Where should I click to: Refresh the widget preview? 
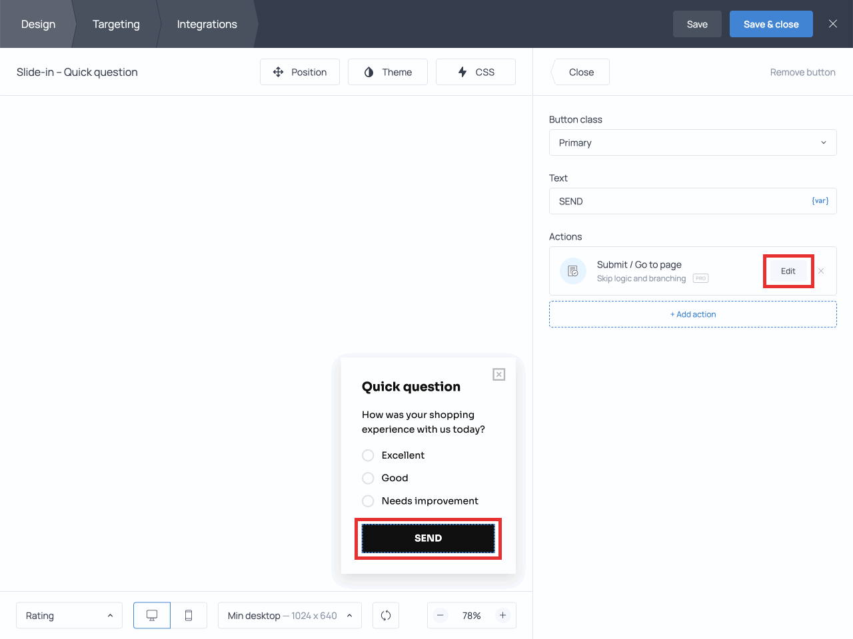click(385, 615)
